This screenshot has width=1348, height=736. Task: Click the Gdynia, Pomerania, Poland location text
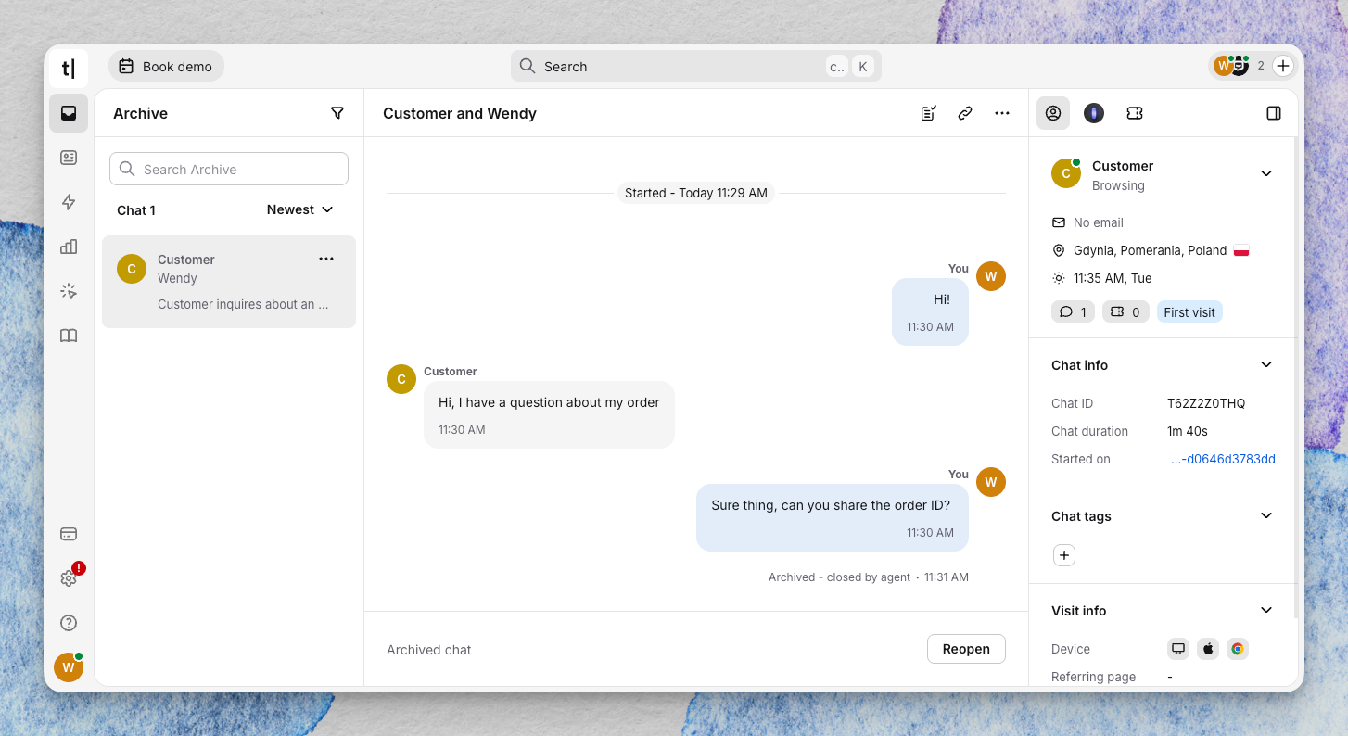pos(1150,250)
